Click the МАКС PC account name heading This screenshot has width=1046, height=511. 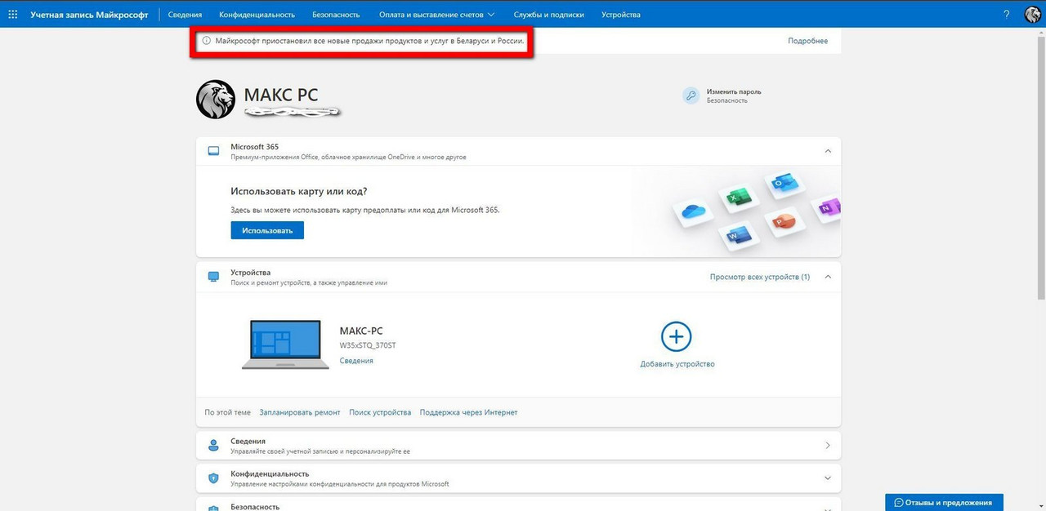point(281,94)
